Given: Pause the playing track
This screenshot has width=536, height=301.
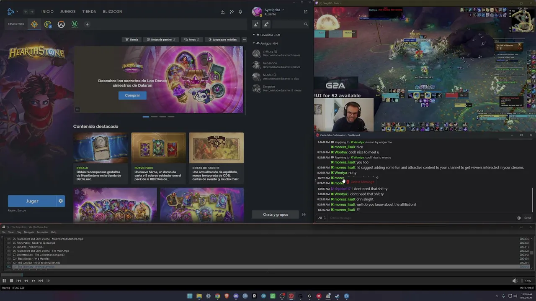Looking at the screenshot, I should (x=4, y=281).
